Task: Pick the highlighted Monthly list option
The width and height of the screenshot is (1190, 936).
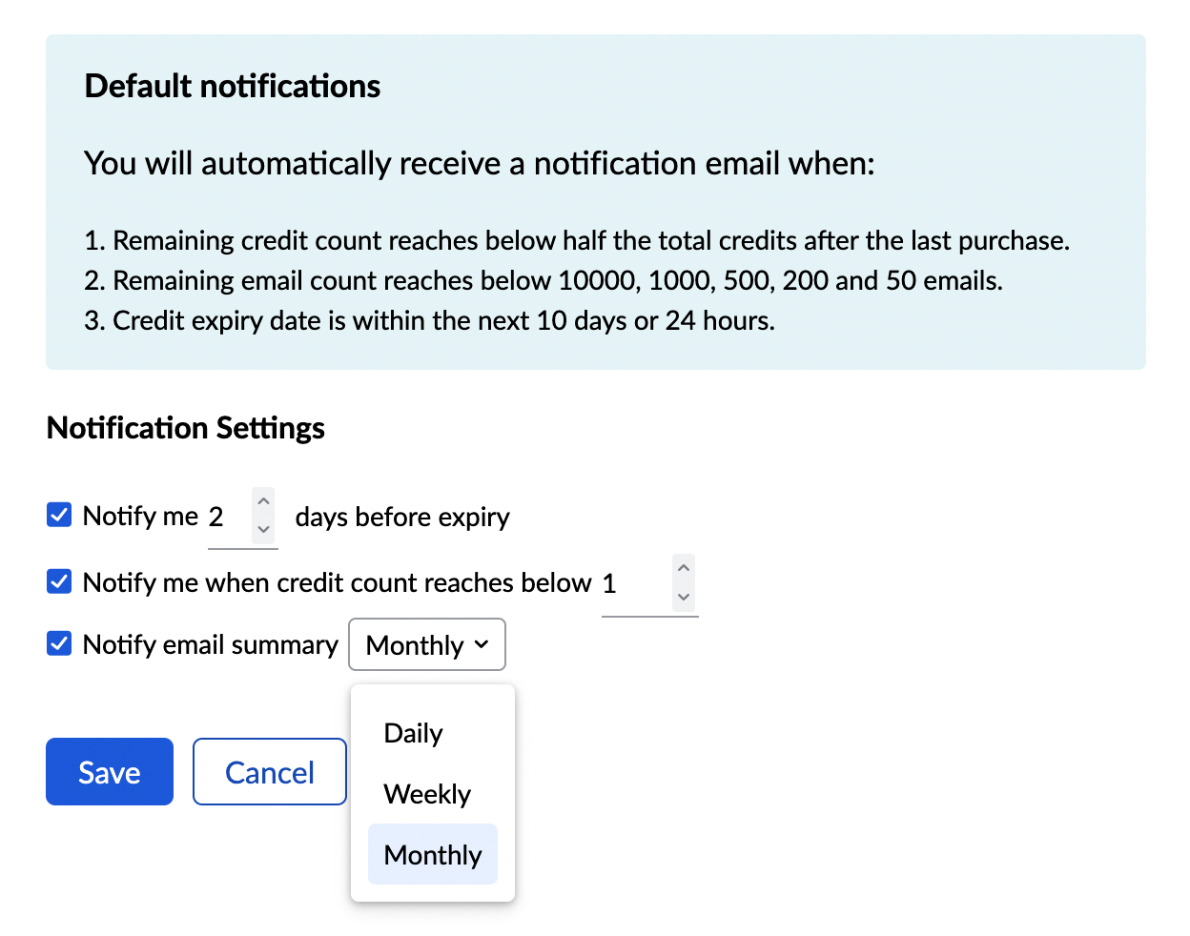Action: pos(433,855)
